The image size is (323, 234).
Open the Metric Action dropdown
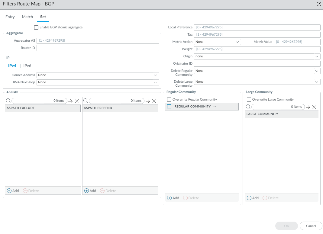pyautogui.click(x=217, y=42)
